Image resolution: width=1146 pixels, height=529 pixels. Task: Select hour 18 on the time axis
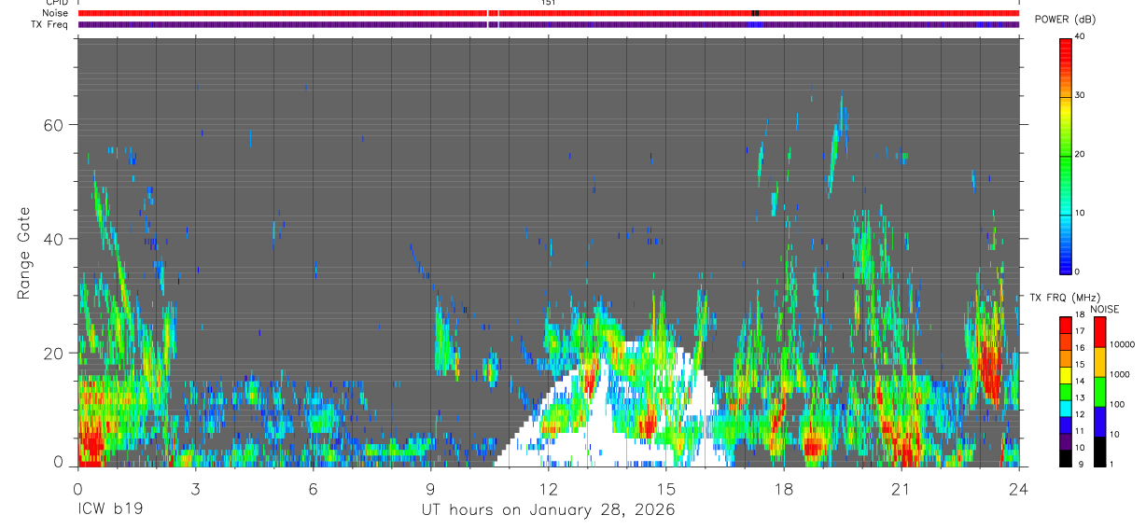pos(783,488)
